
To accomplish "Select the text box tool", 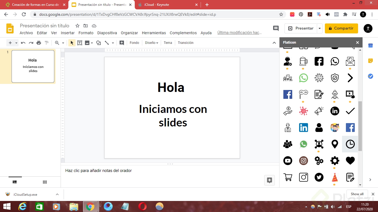I will tap(80, 43).
